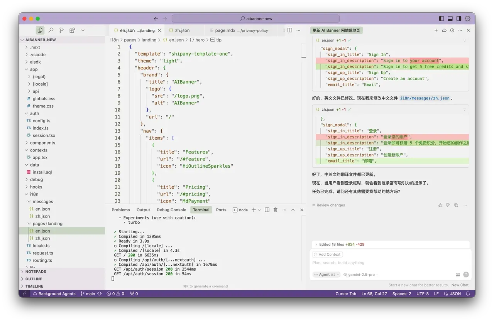494x322 pixels.
Task: Open the Source Control view icon
Action: [61, 30]
